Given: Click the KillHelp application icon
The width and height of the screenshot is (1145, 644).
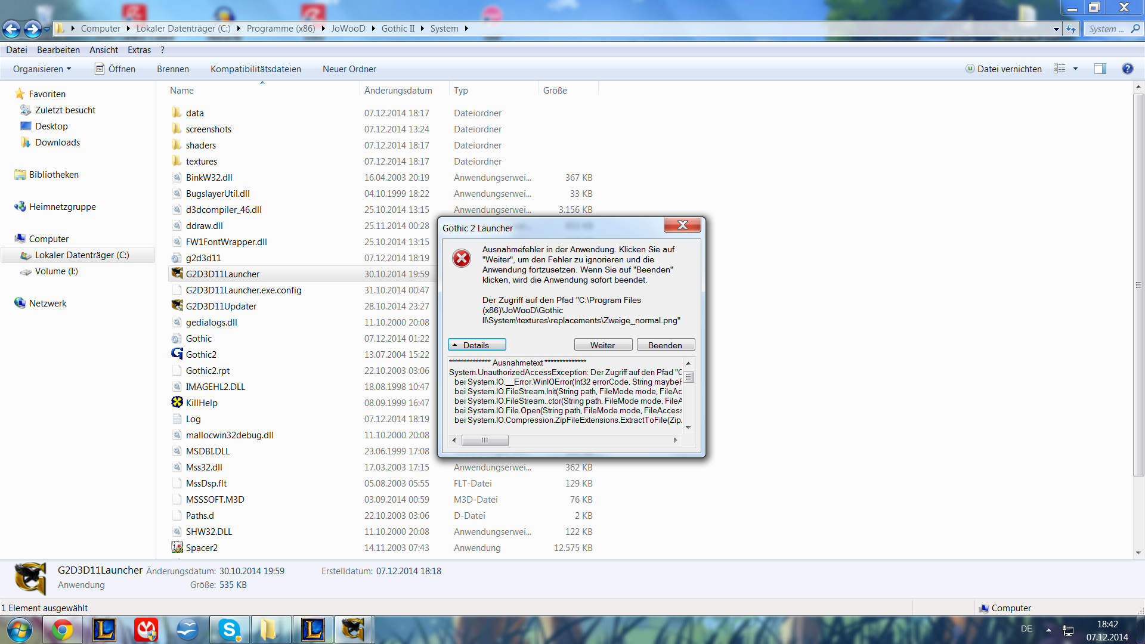Looking at the screenshot, I should click(x=177, y=402).
